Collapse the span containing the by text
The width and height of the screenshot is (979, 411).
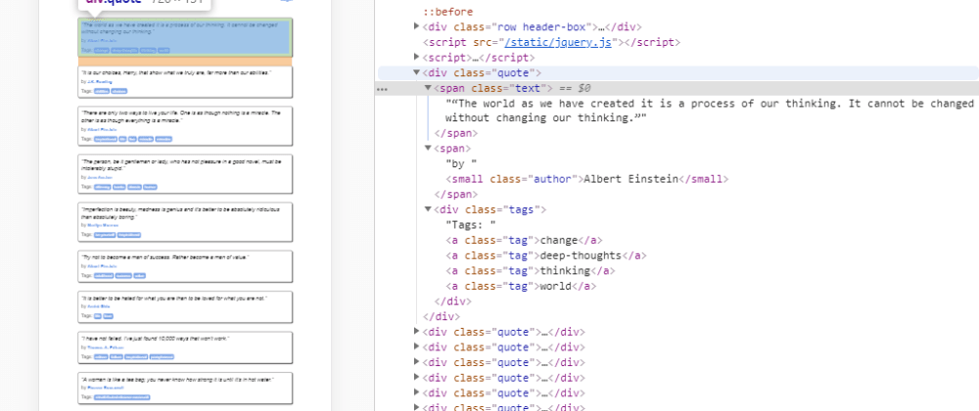(428, 149)
